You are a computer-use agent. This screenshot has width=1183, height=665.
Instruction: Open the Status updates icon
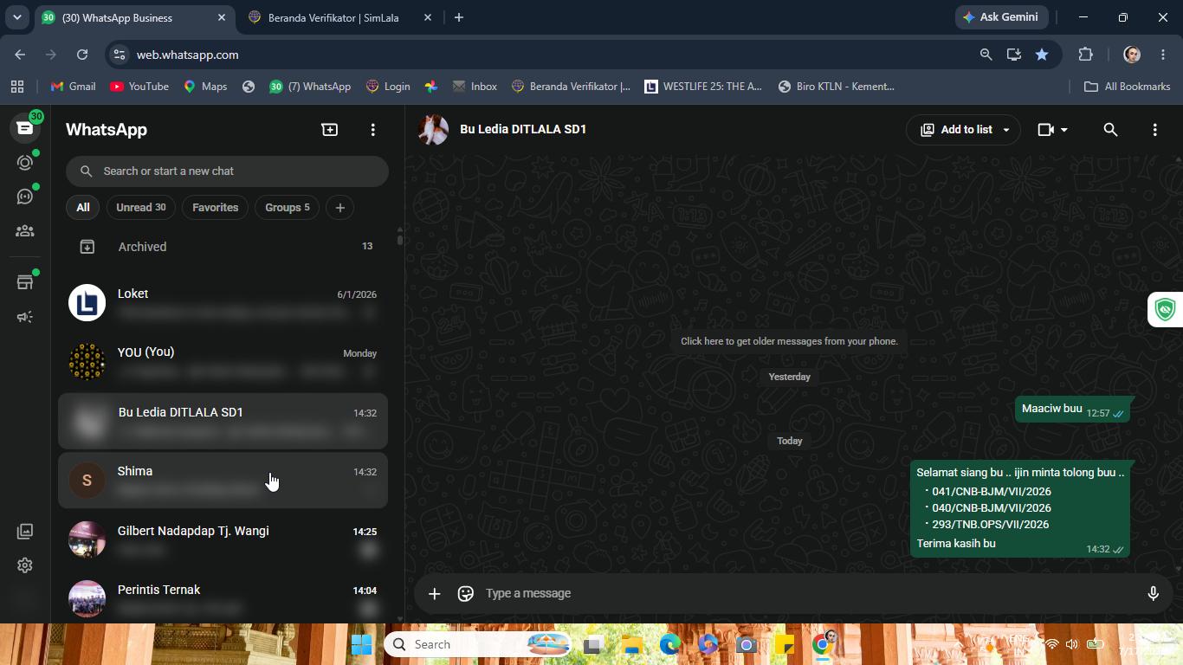tap(25, 163)
